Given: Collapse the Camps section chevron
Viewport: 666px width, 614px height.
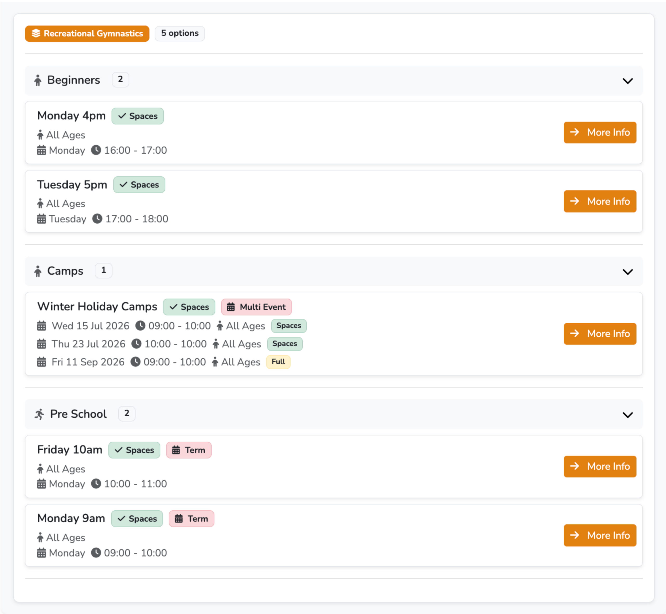Looking at the screenshot, I should pos(627,272).
